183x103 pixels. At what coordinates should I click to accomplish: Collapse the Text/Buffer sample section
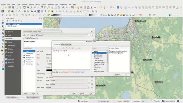click(23, 38)
